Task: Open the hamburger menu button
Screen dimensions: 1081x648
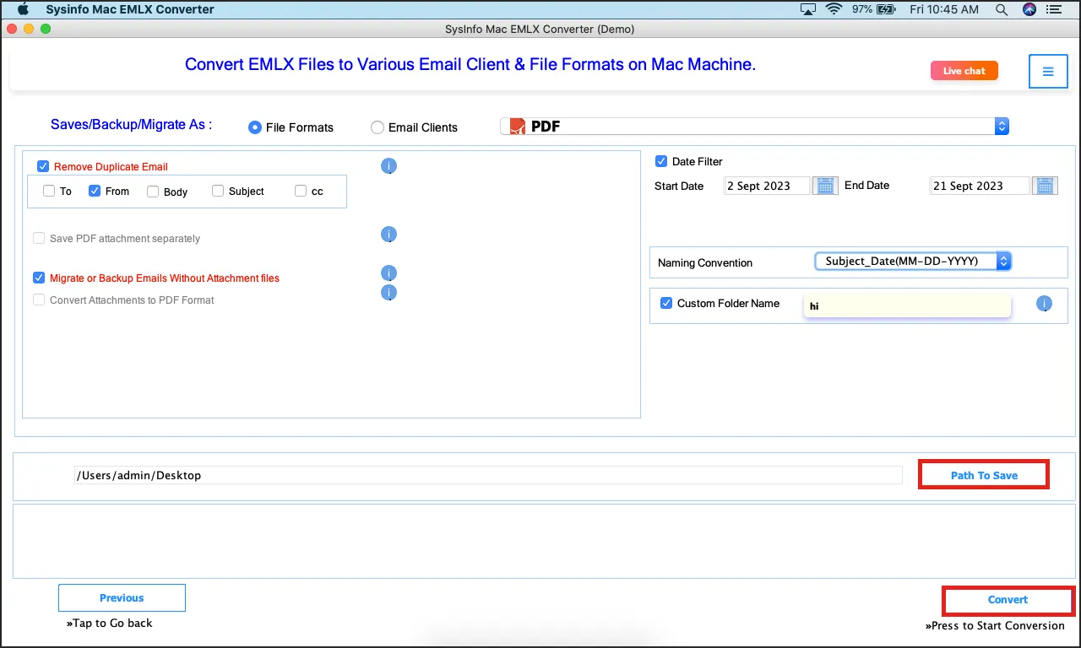Action: pyautogui.click(x=1048, y=72)
